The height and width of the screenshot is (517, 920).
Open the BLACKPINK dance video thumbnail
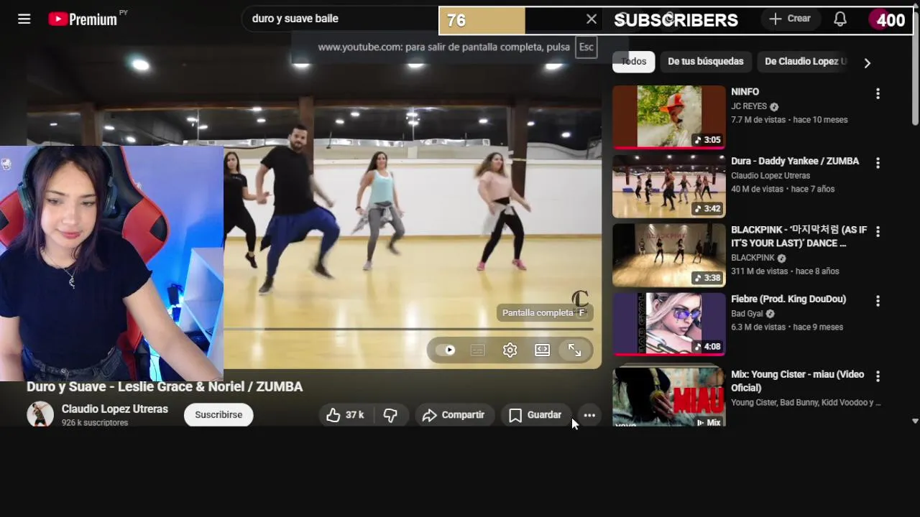coord(669,255)
